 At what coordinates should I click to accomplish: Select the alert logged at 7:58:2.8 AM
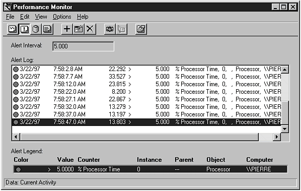pos(146,69)
